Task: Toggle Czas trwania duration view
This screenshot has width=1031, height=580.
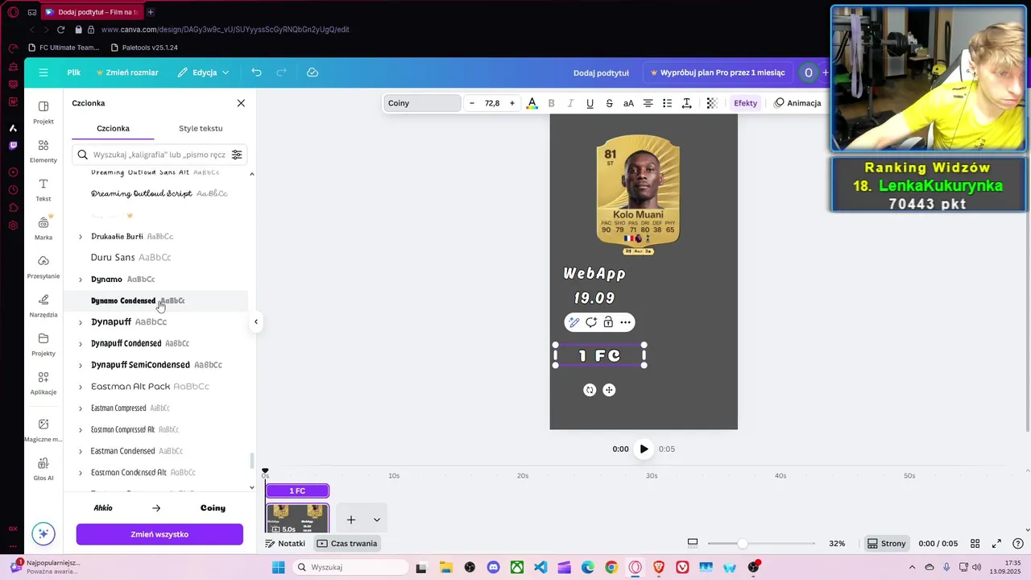Action: click(x=347, y=544)
